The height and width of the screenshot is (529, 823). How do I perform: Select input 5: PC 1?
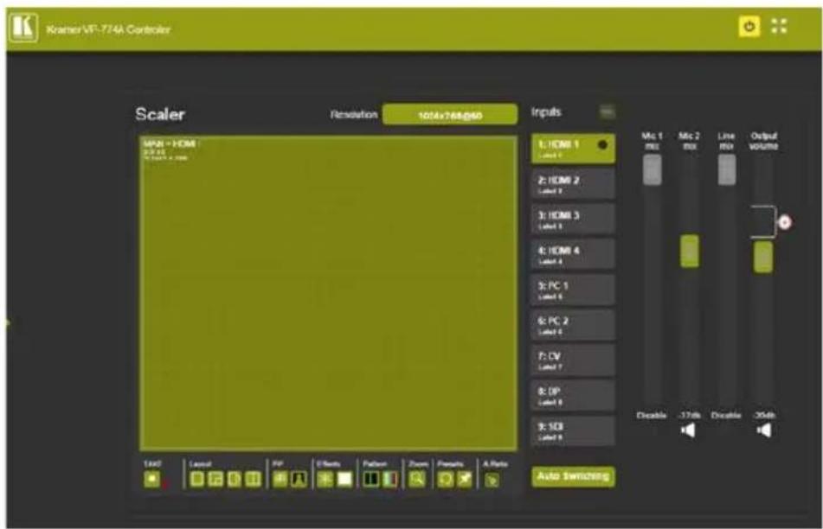[573, 290]
